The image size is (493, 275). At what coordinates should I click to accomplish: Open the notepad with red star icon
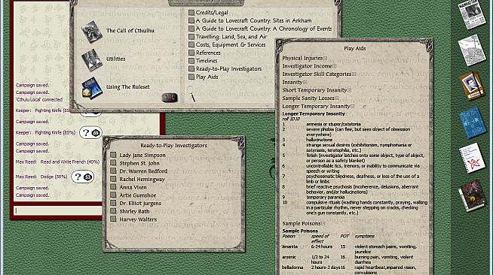tap(472, 158)
